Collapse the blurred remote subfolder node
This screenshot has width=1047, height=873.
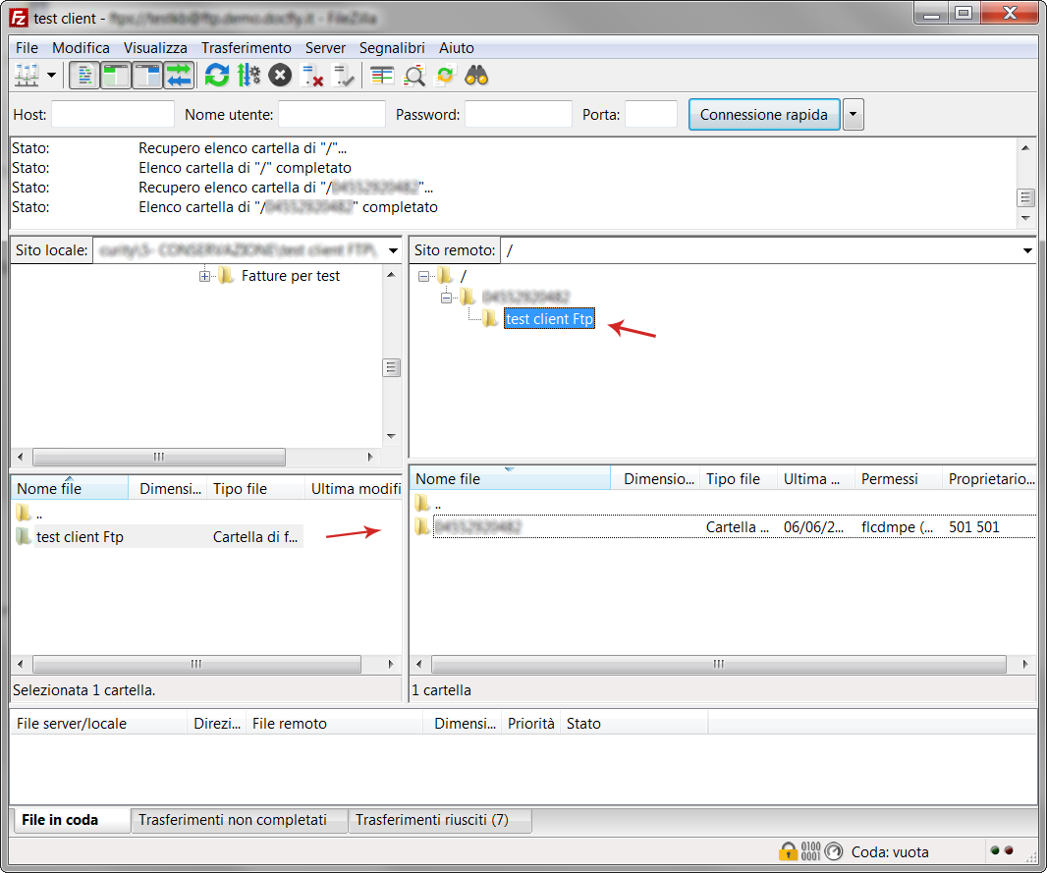pyautogui.click(x=446, y=297)
